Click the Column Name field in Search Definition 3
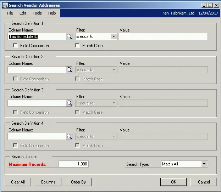The width and height of the screenshot is (221, 192). point(37,103)
